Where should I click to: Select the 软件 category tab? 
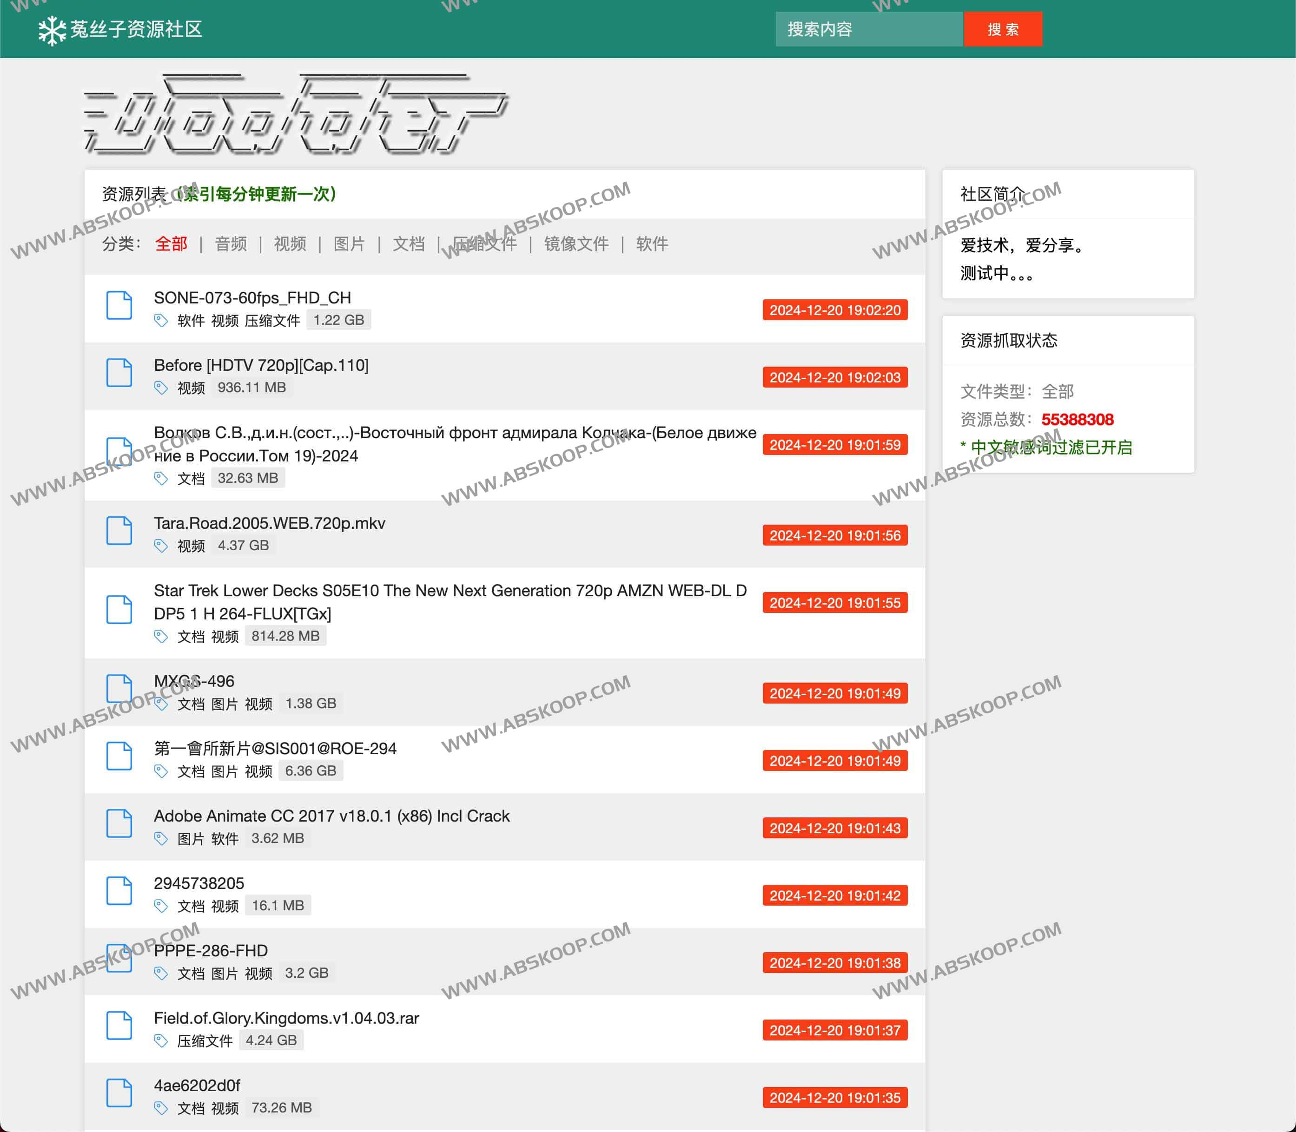651,244
